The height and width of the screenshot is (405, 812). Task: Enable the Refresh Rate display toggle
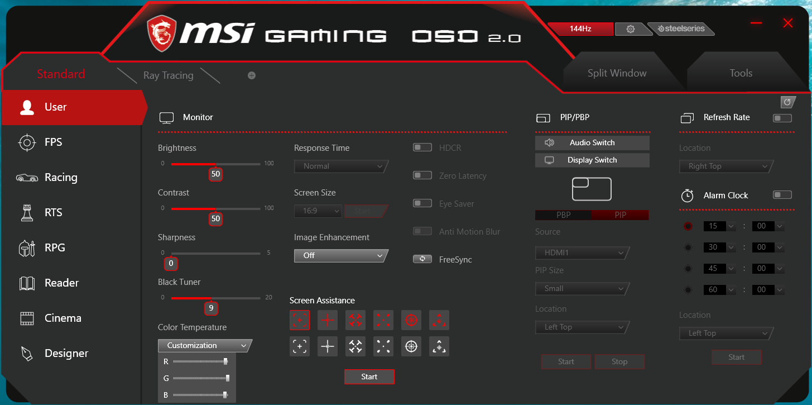click(782, 118)
